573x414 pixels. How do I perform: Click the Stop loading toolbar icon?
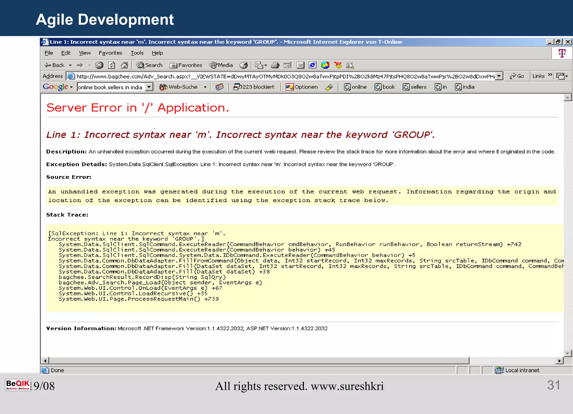click(x=99, y=65)
